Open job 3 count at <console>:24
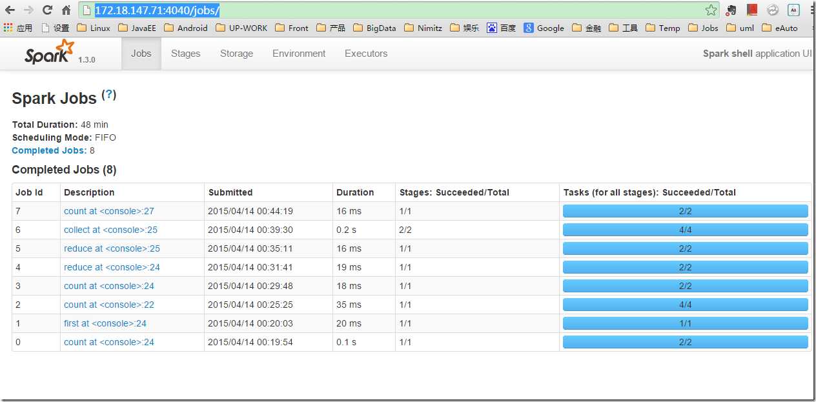Viewport: 816px width, 402px height. click(109, 286)
